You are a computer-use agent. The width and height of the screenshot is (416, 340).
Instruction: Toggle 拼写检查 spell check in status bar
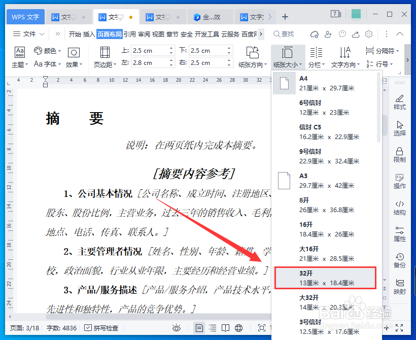click(101, 328)
